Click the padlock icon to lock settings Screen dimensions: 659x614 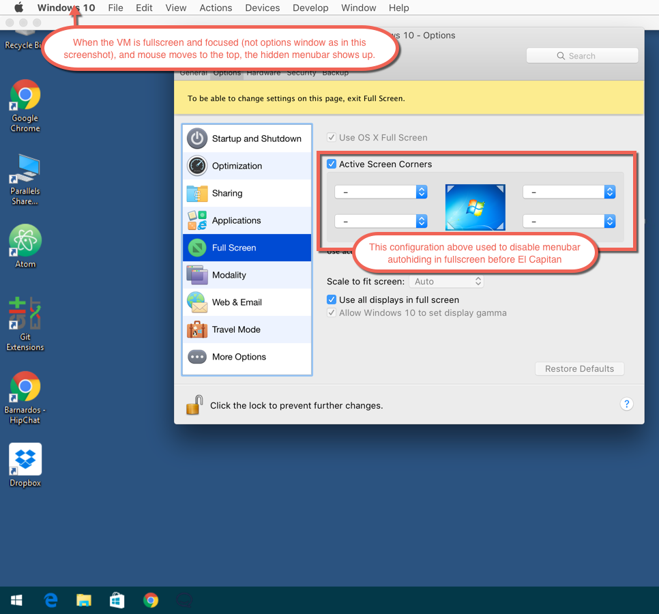click(x=194, y=405)
